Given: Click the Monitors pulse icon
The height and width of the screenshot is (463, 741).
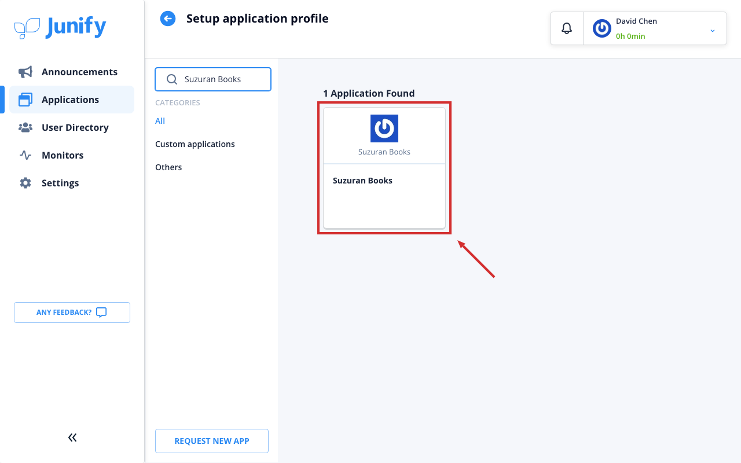Looking at the screenshot, I should (25, 155).
